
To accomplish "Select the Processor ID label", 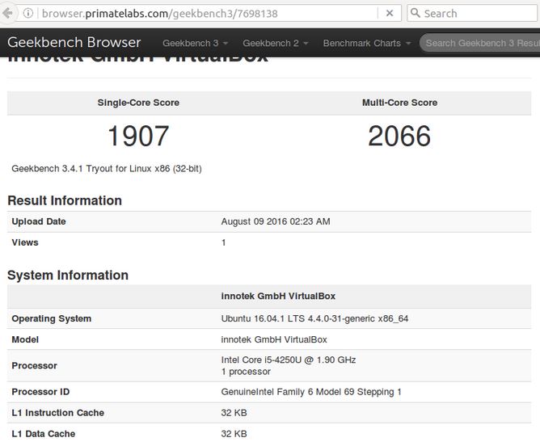I will tap(40, 392).
